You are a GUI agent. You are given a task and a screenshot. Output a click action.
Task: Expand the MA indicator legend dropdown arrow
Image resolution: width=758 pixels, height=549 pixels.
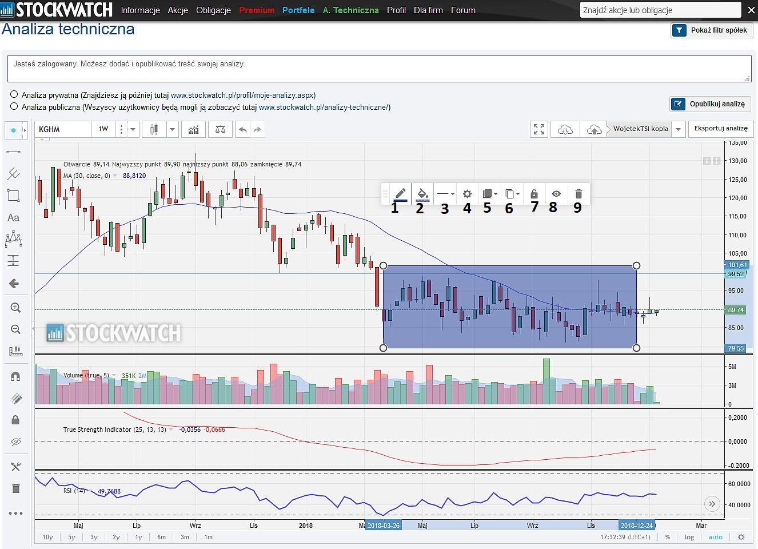coord(115,176)
